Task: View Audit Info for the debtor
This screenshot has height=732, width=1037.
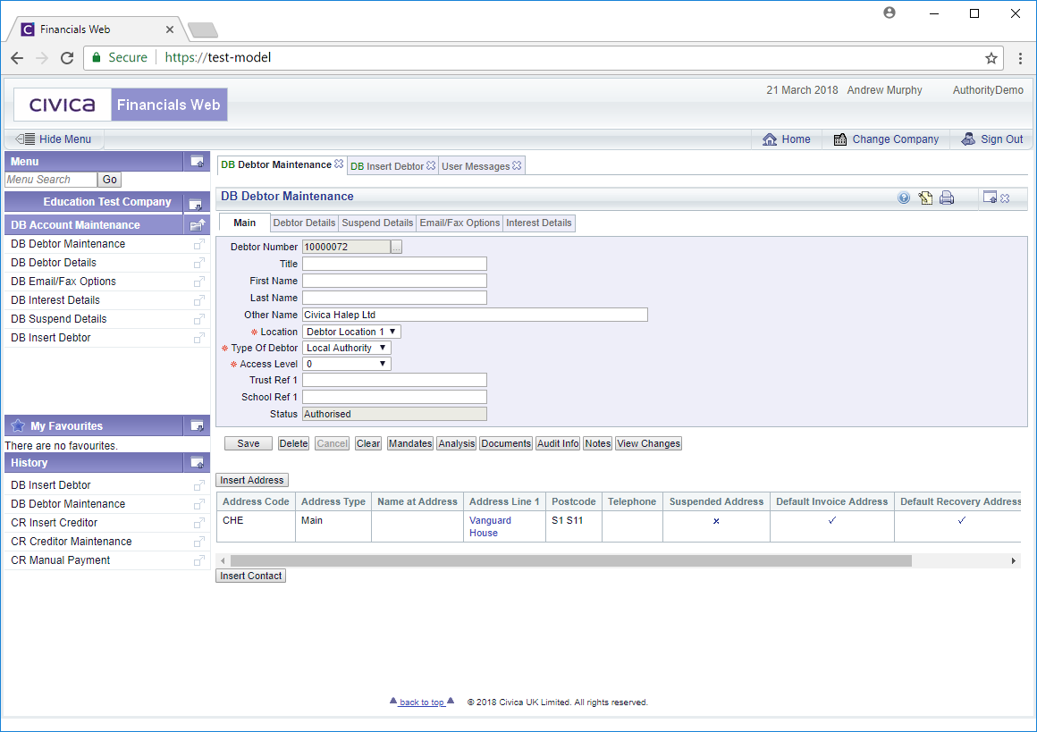Action: pyautogui.click(x=558, y=443)
